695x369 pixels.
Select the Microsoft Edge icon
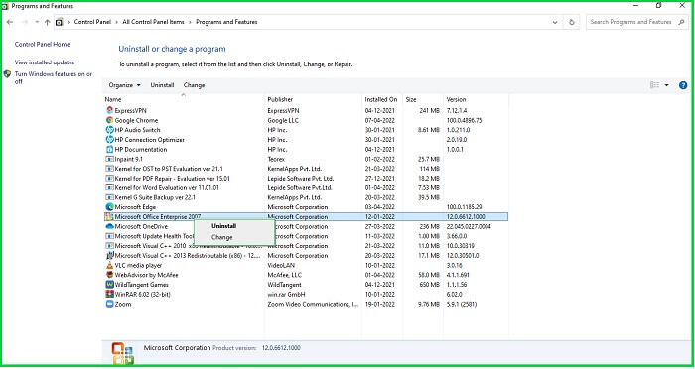point(109,207)
